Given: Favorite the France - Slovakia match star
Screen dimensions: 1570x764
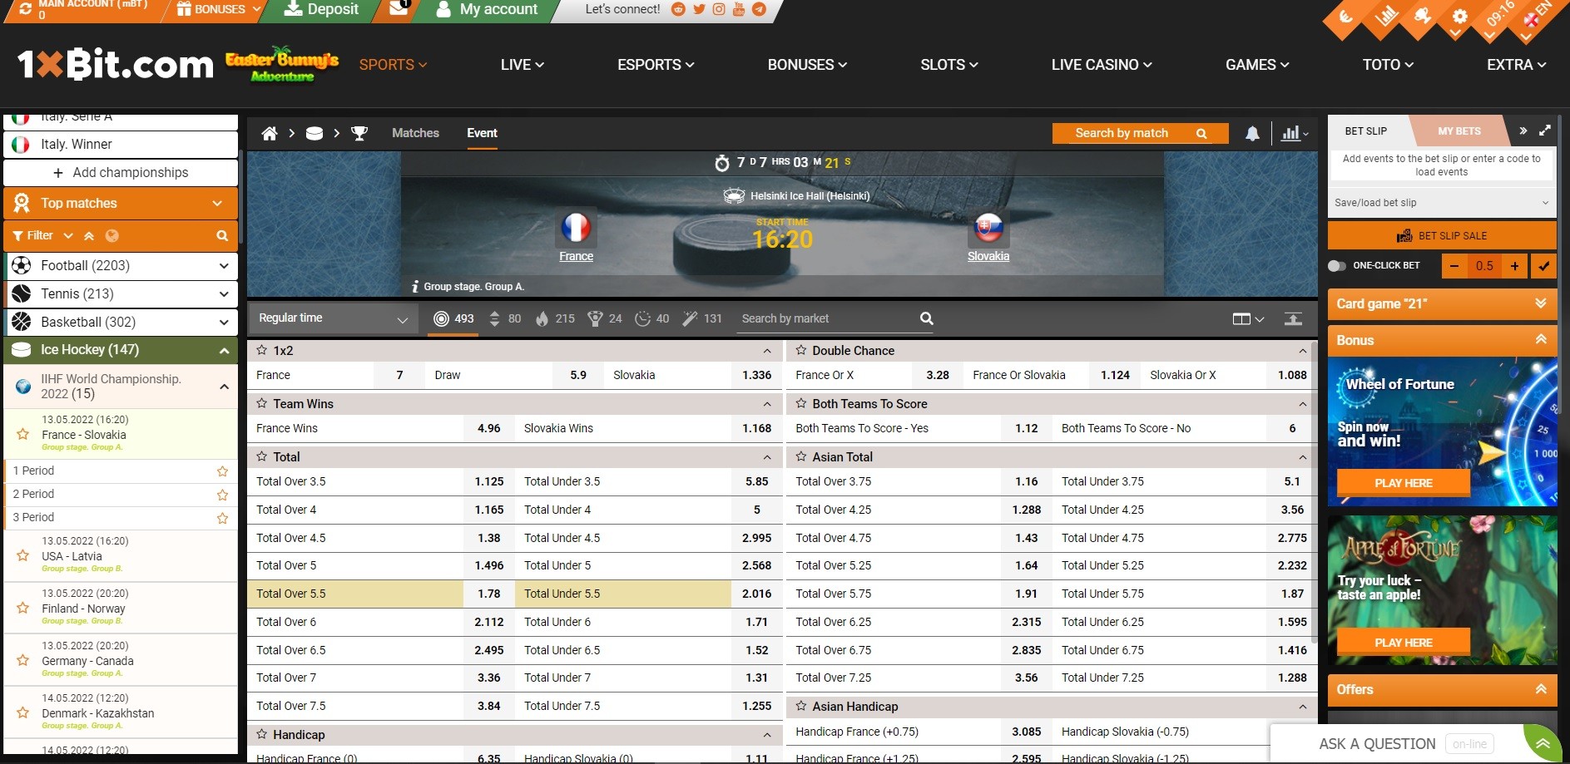Looking at the screenshot, I should (x=21, y=432).
